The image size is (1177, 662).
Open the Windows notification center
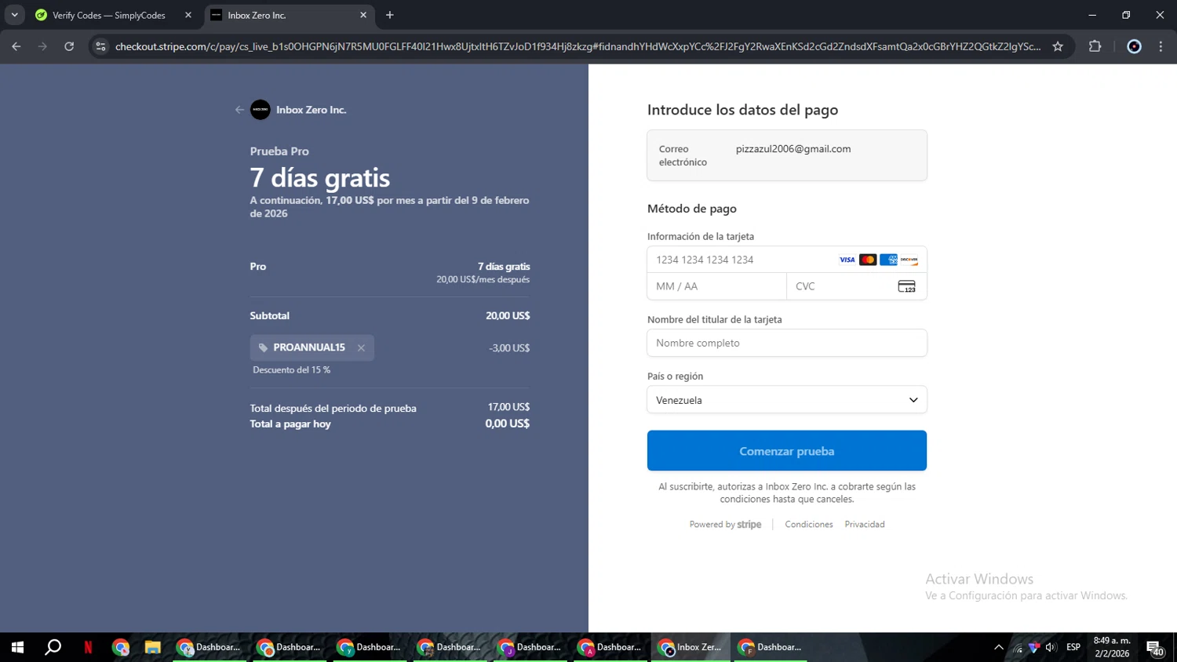click(1155, 648)
